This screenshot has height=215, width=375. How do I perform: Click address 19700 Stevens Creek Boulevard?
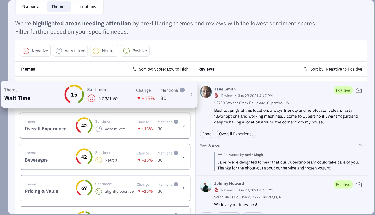(252, 103)
